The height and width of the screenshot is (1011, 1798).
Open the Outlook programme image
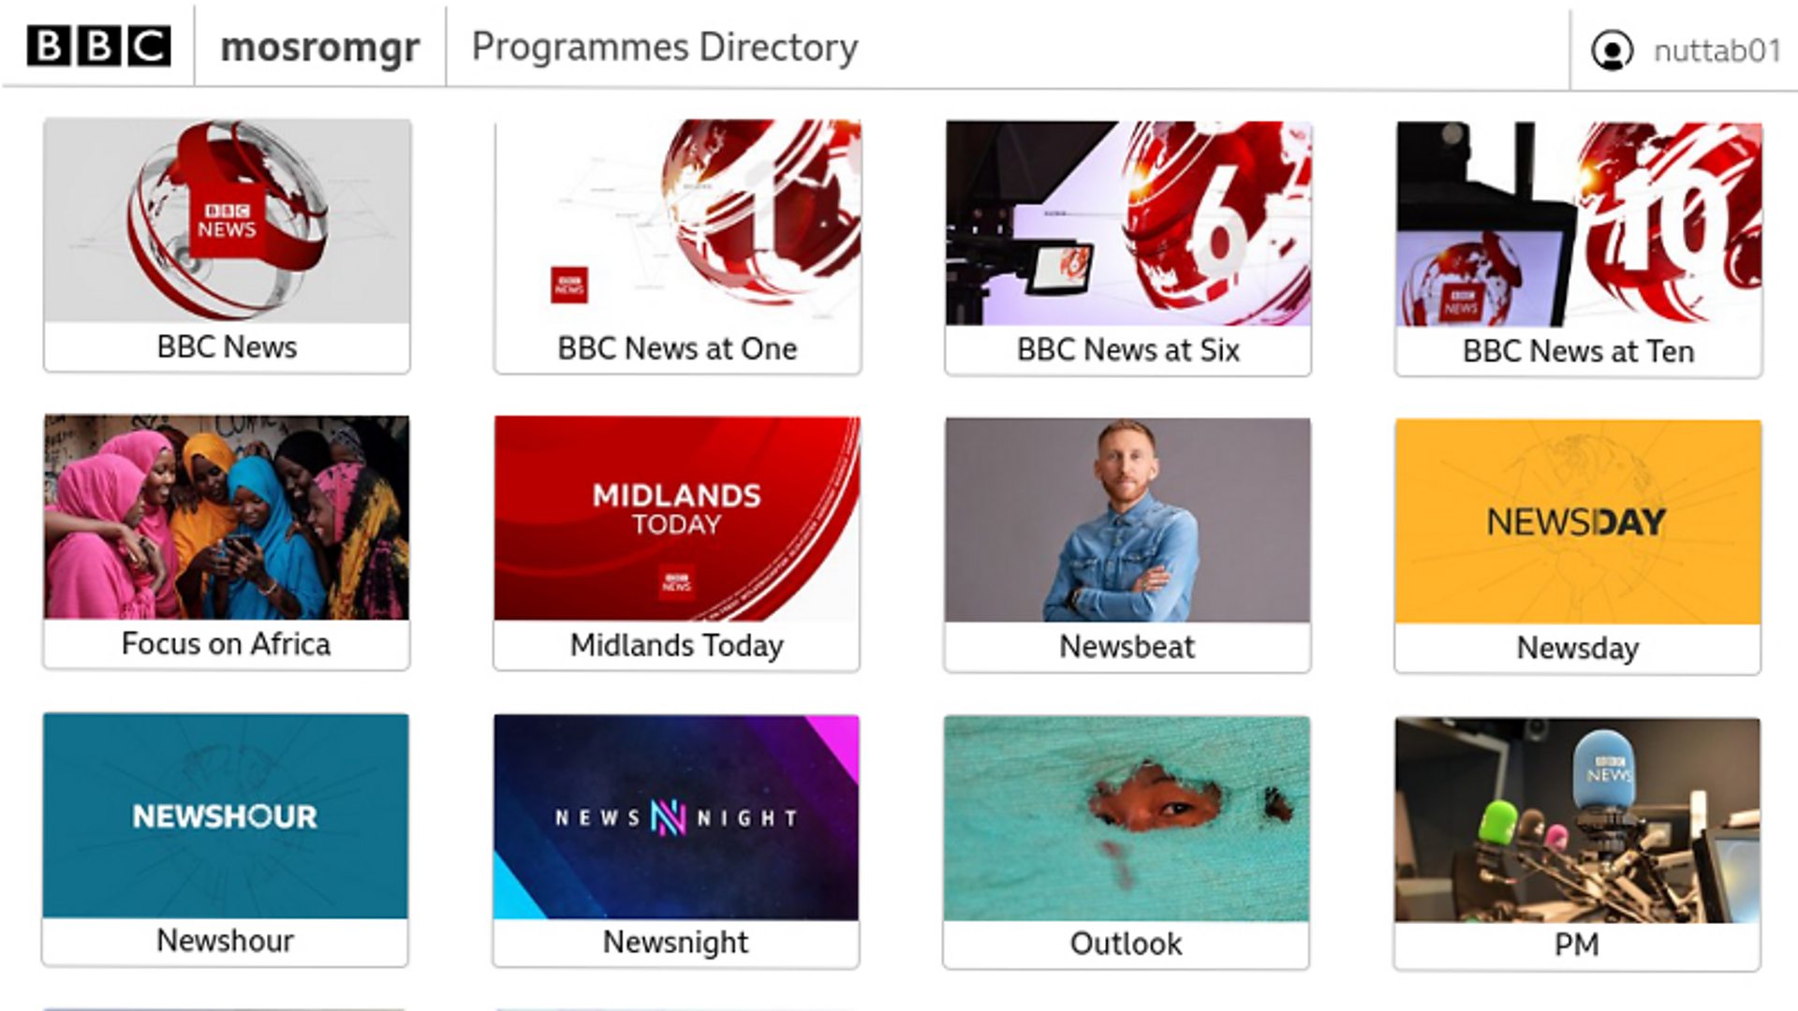tap(1126, 818)
